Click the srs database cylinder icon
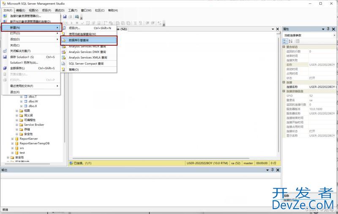338x214 pixels. [x=16, y=148]
